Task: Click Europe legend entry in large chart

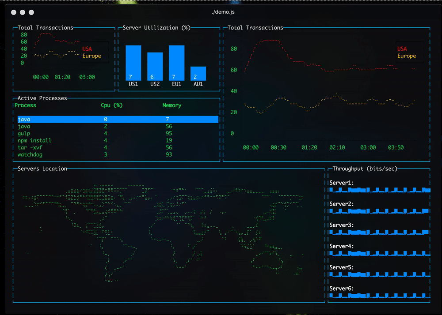Action: (407, 56)
